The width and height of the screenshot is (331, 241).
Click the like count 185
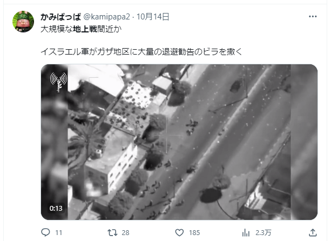[194, 233]
